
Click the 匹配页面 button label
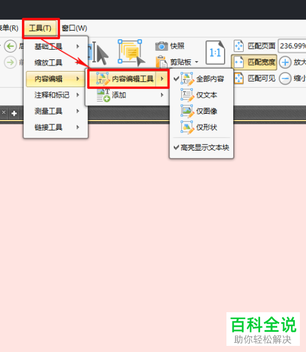pos(261,46)
